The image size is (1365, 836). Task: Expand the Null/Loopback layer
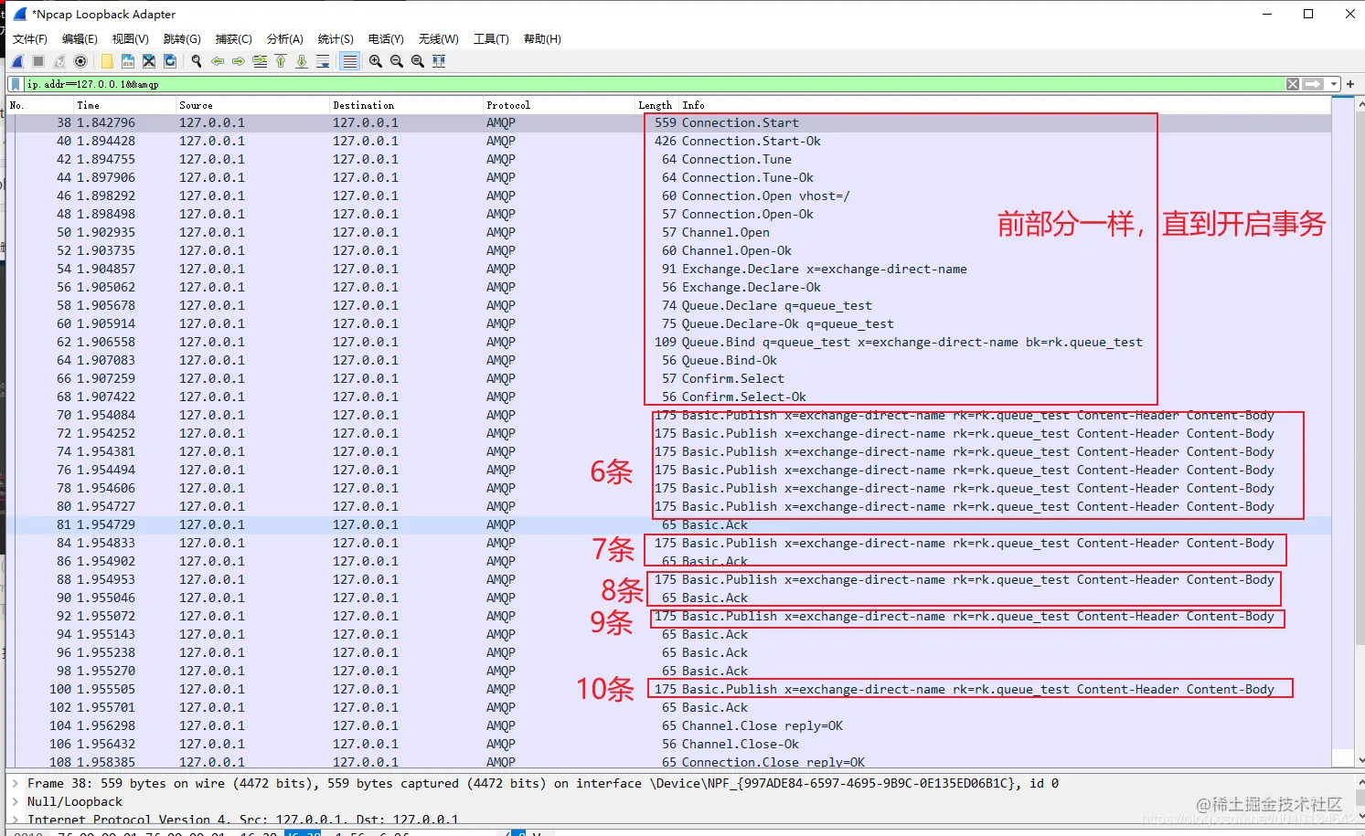point(15,801)
